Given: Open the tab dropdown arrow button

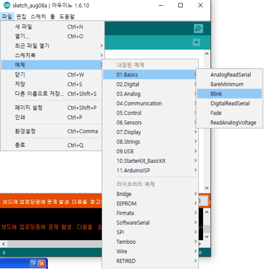Looking at the screenshot, I should click(x=196, y=42).
